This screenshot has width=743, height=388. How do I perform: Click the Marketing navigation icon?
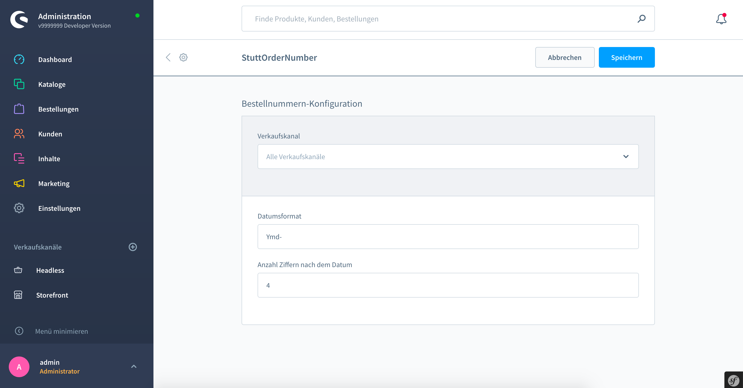click(19, 183)
